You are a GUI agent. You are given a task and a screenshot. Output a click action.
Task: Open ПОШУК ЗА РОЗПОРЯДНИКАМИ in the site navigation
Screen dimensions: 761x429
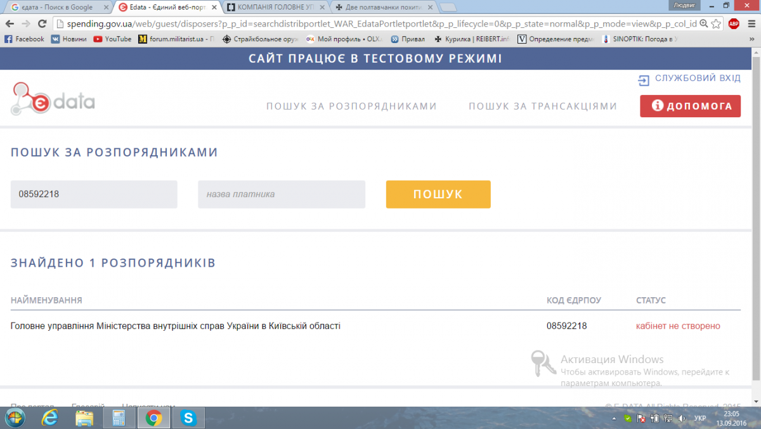(351, 106)
